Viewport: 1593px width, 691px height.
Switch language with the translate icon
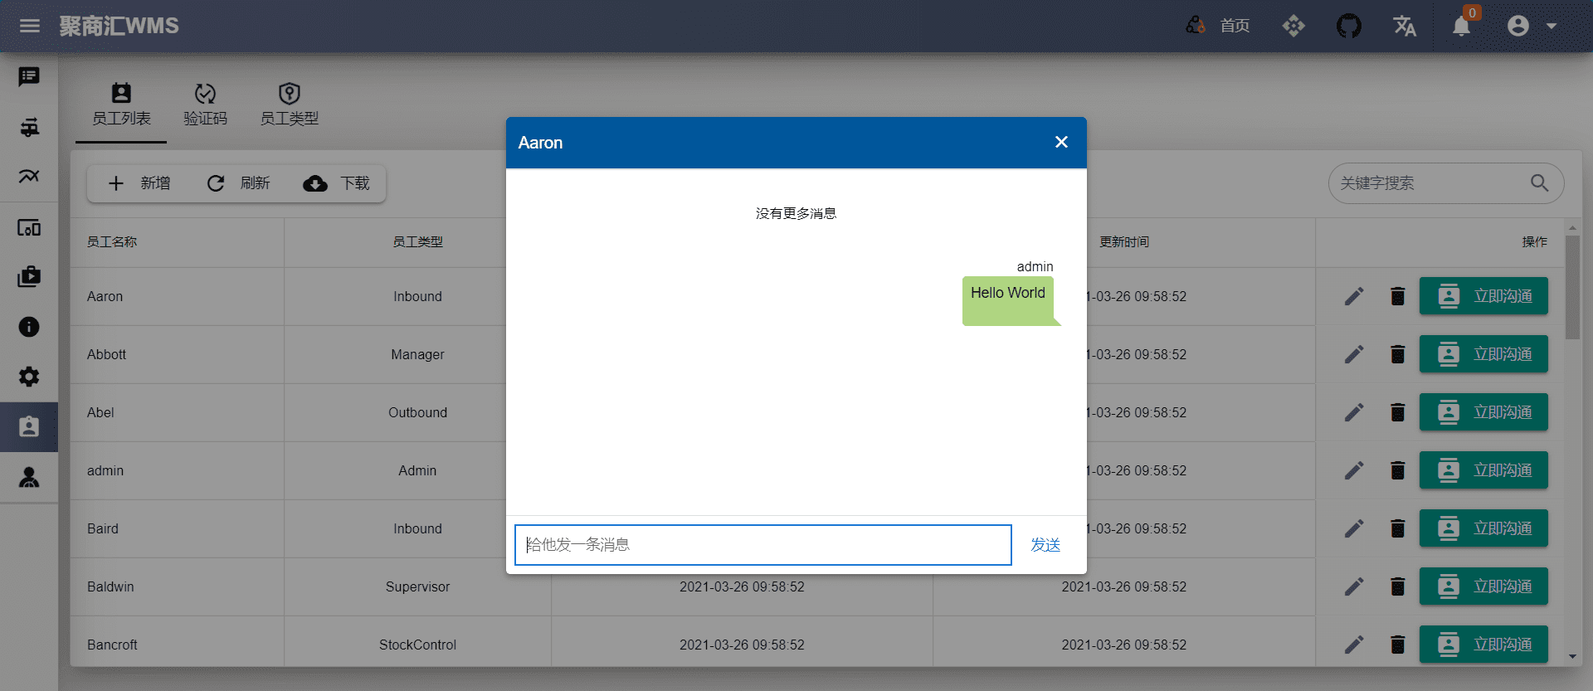point(1405,26)
